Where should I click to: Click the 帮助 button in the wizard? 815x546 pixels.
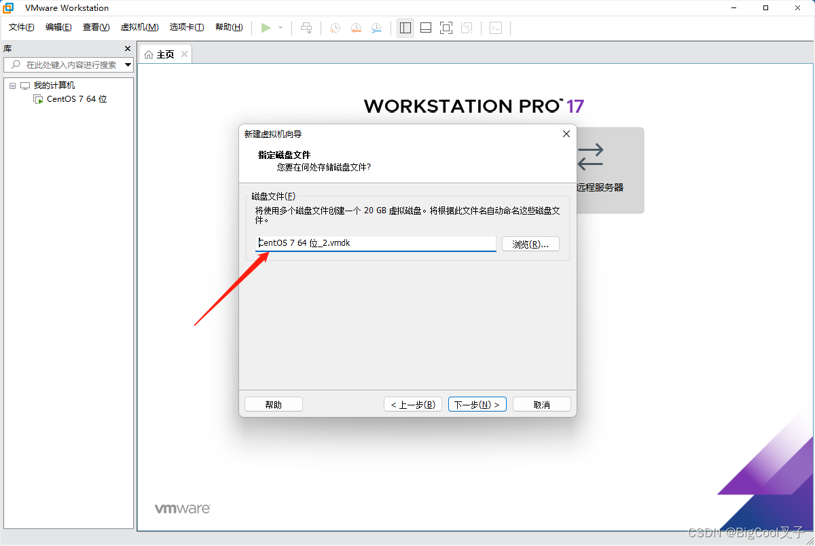(273, 405)
